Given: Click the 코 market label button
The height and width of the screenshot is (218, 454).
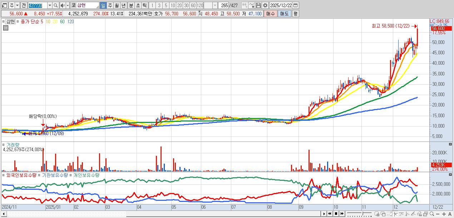Looking at the screenshot, I should click(74, 5).
